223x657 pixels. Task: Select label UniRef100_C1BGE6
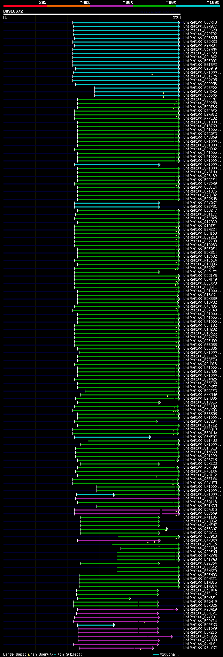point(200,402)
